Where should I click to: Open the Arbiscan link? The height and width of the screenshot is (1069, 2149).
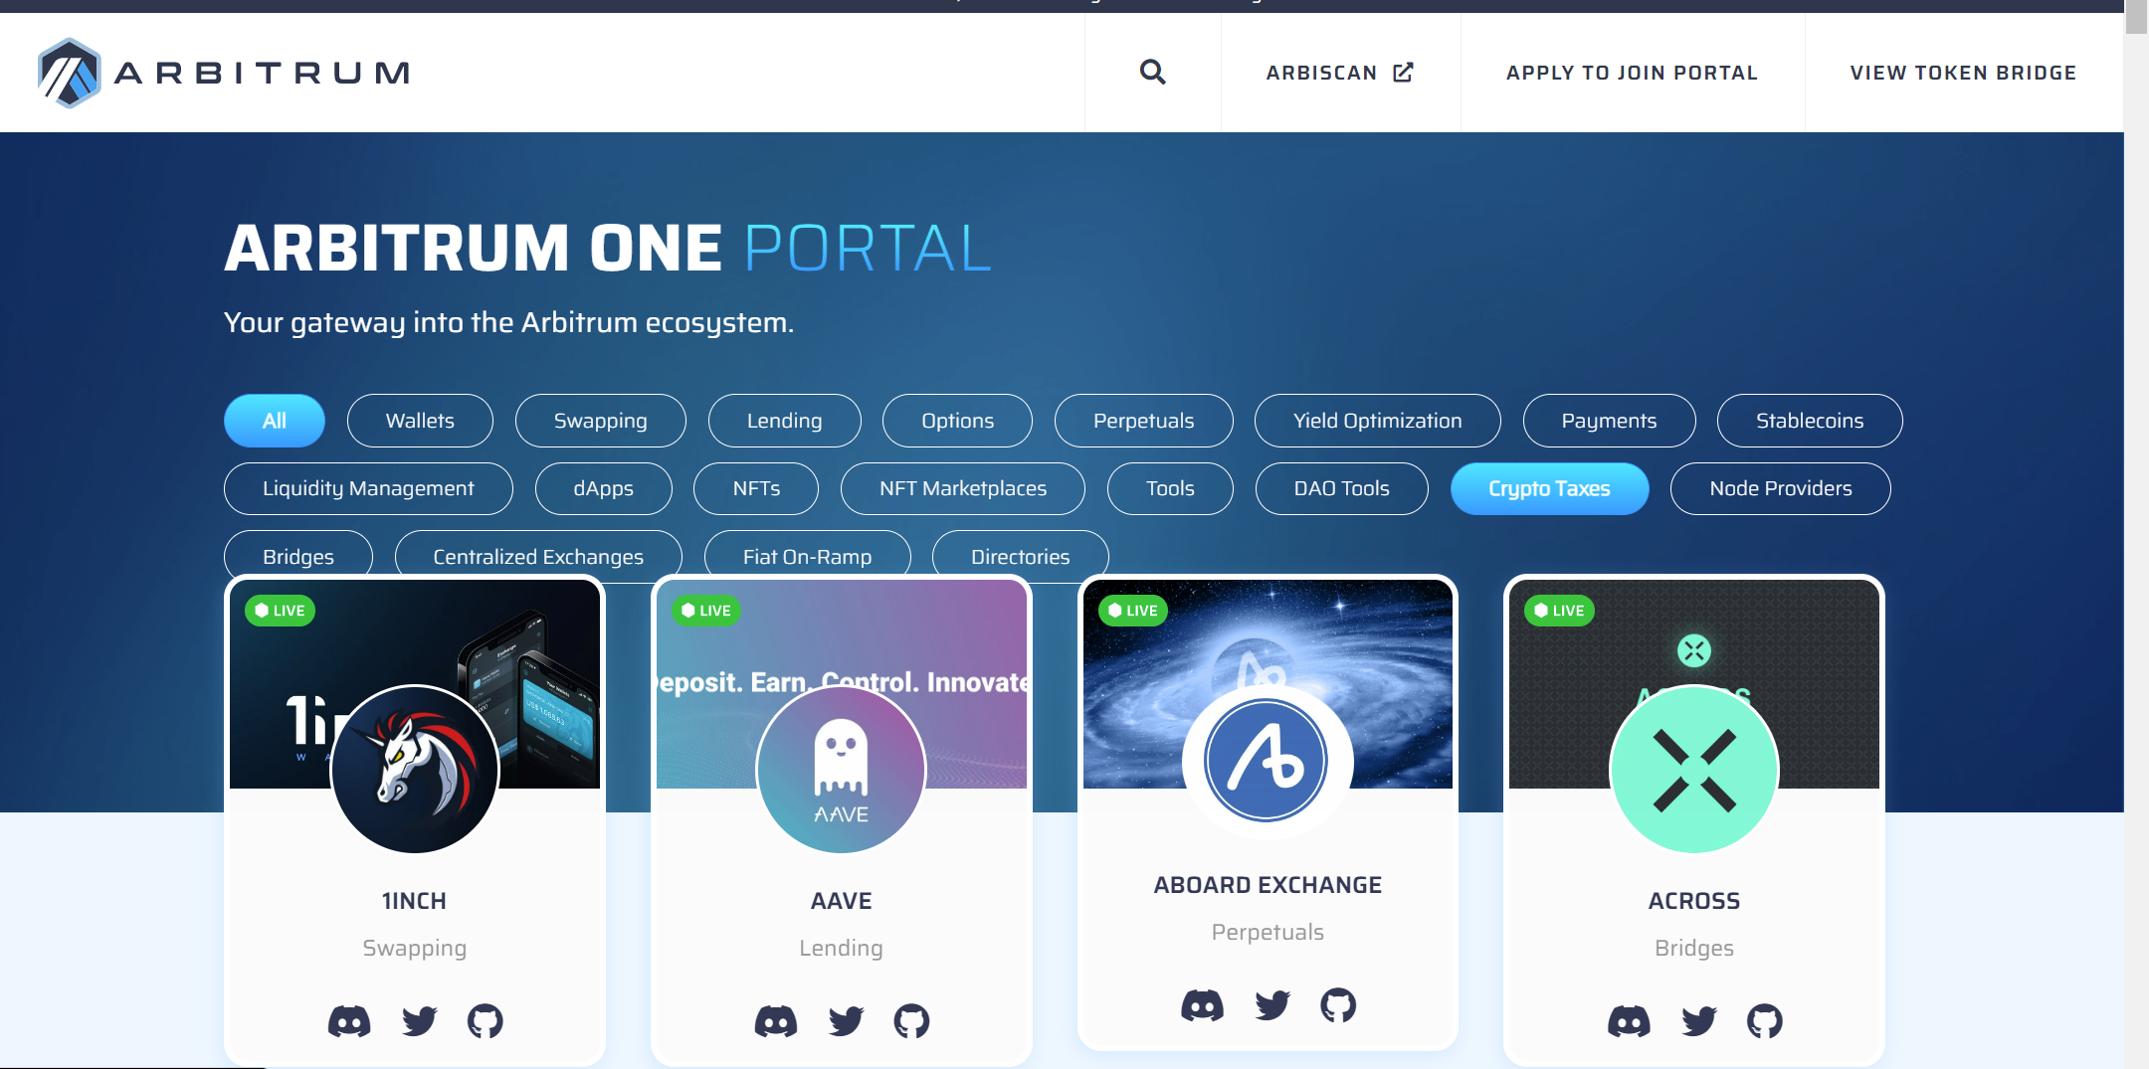(1340, 73)
